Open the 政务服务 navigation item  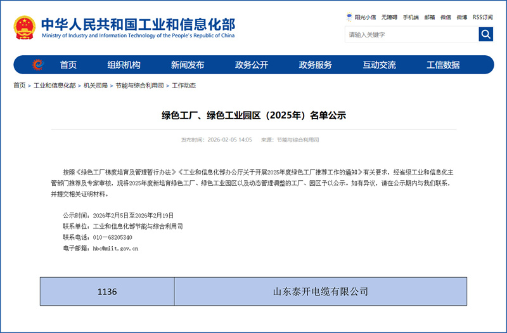click(316, 65)
